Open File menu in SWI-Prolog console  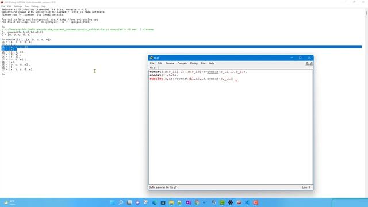(3, 6)
